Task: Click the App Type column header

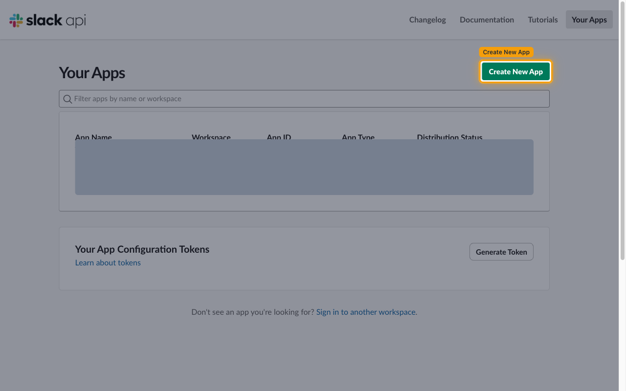Action: coord(358,137)
